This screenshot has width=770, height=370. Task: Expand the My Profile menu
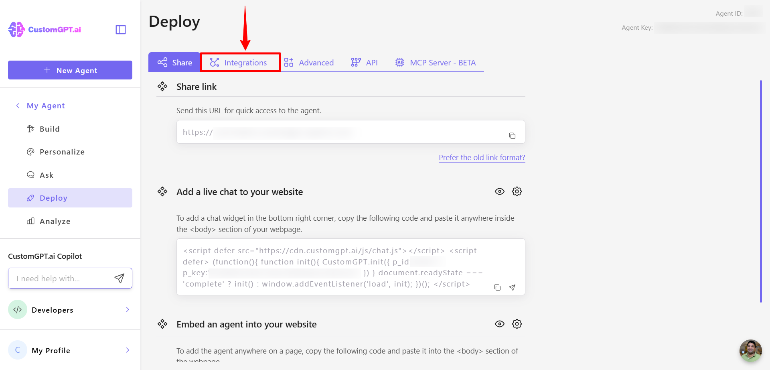pos(128,350)
